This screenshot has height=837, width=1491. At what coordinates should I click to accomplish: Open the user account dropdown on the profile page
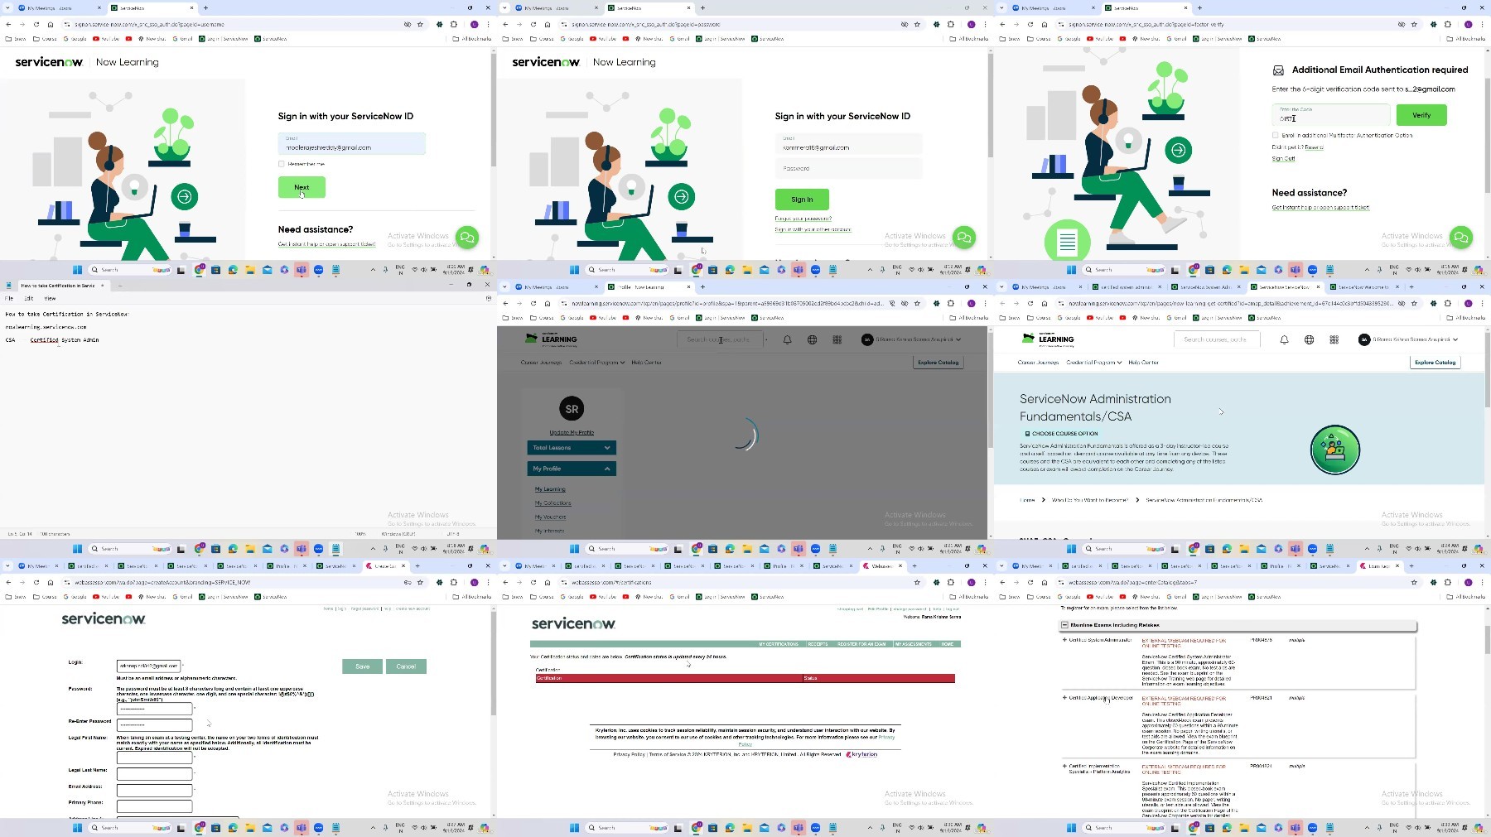coord(911,339)
